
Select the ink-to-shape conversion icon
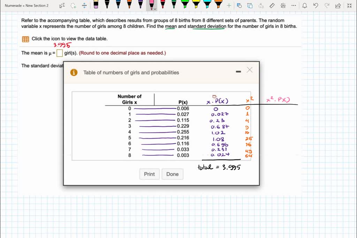[239, 5]
